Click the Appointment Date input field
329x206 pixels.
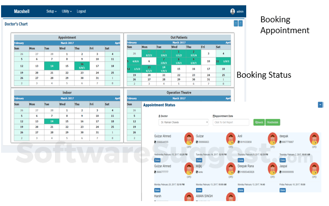point(231,122)
